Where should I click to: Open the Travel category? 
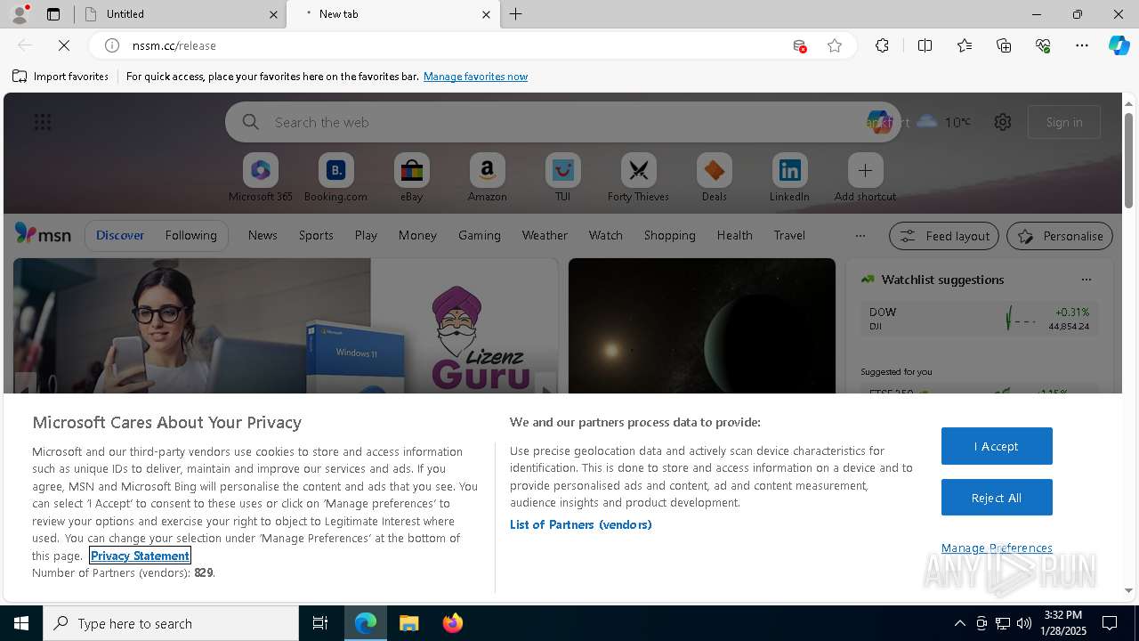pyautogui.click(x=789, y=235)
